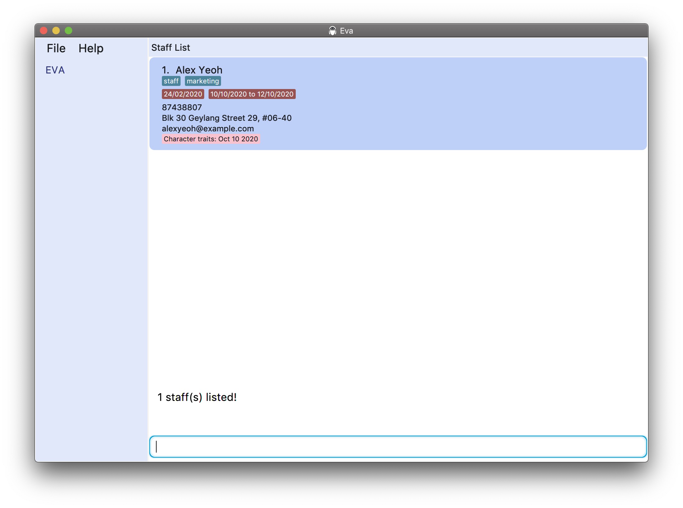The width and height of the screenshot is (683, 508).
Task: Open the Help menu
Action: (91, 48)
